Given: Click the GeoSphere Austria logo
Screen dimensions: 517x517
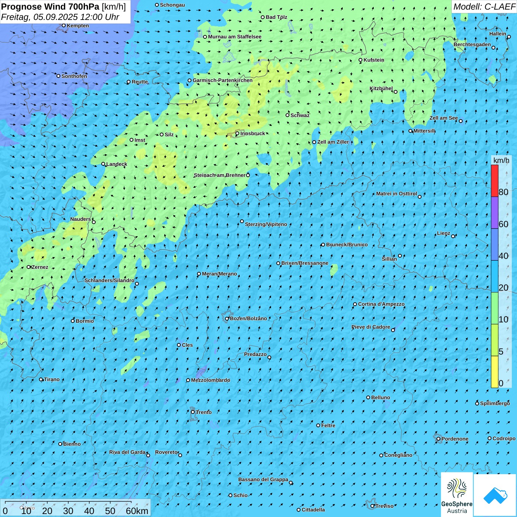Looking at the screenshot, I should pos(457,494).
